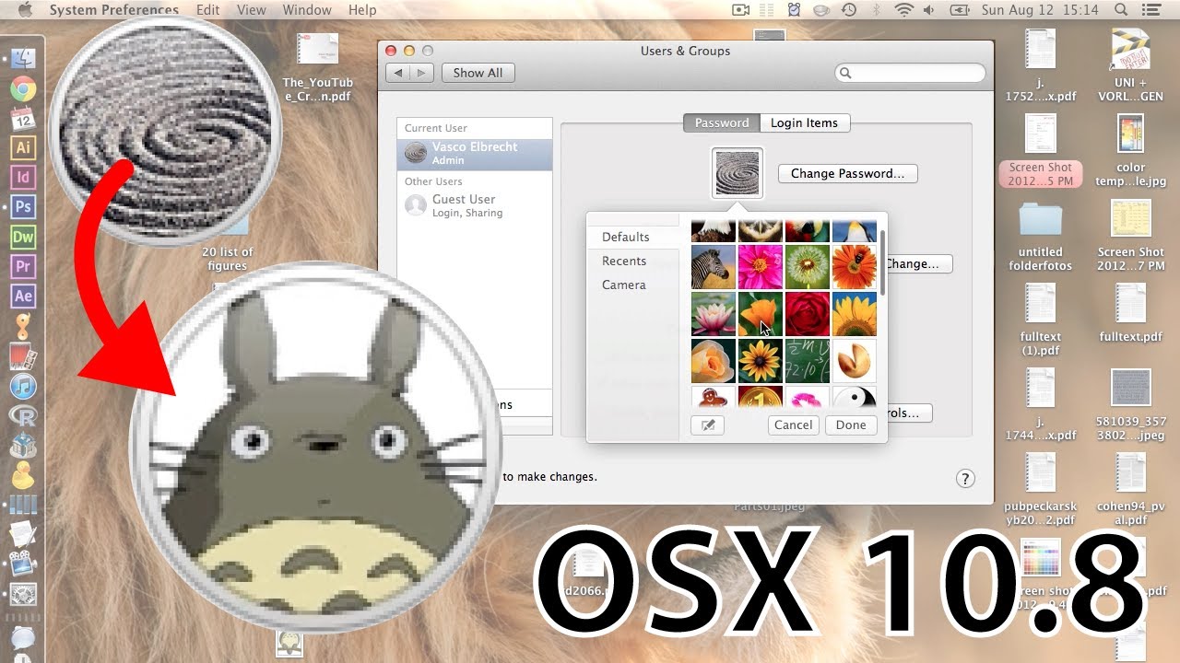This screenshot has height=663, width=1180.
Task: Open Time Machine menu bar icon
Action: [848, 10]
